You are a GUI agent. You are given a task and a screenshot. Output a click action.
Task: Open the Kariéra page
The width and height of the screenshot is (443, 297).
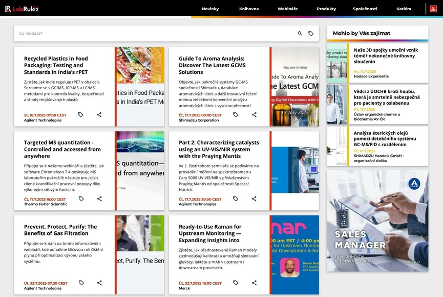[x=404, y=9]
